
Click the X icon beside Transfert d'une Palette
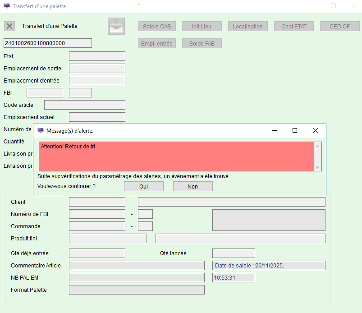click(9, 26)
